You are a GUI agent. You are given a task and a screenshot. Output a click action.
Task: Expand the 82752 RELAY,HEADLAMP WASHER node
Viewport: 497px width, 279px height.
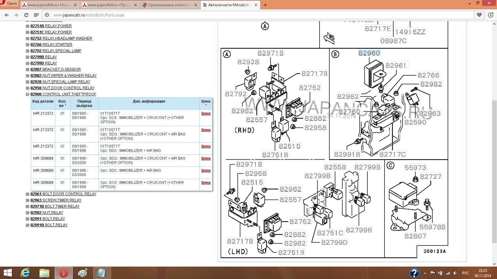[x=28, y=38]
